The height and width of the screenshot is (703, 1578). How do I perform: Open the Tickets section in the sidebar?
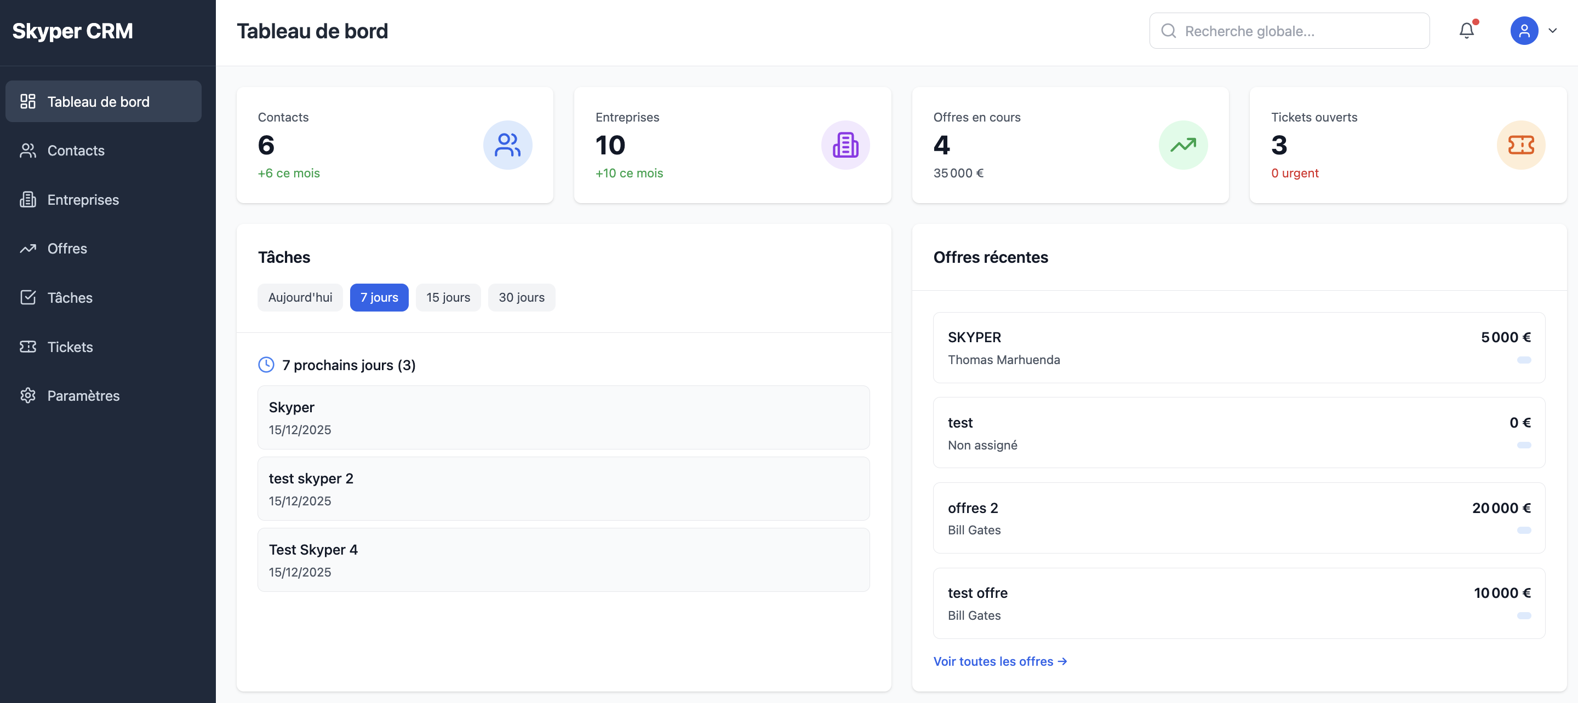(70, 347)
